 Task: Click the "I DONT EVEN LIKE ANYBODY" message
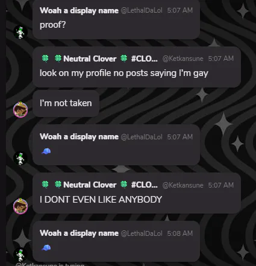[x=101, y=200]
